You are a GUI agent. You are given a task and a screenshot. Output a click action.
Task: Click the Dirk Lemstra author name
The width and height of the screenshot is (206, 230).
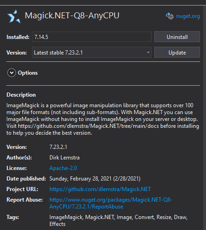click(x=65, y=158)
